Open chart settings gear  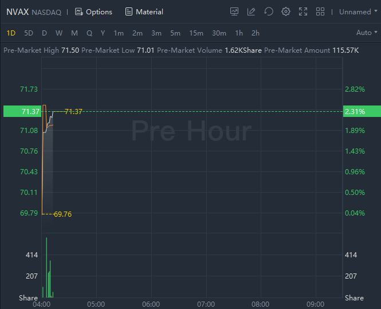click(x=286, y=11)
